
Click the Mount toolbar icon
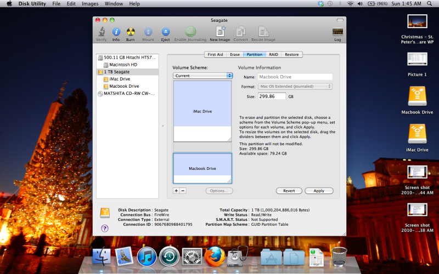tap(148, 34)
